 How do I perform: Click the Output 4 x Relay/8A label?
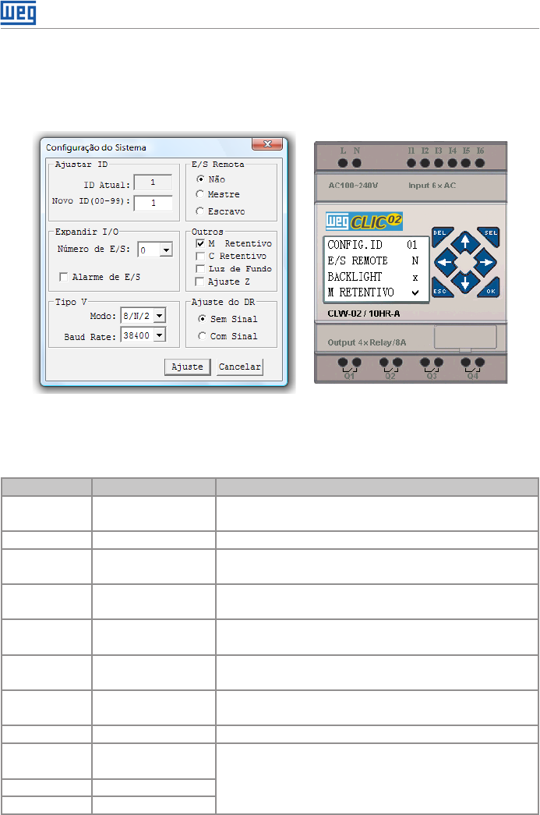366,342
